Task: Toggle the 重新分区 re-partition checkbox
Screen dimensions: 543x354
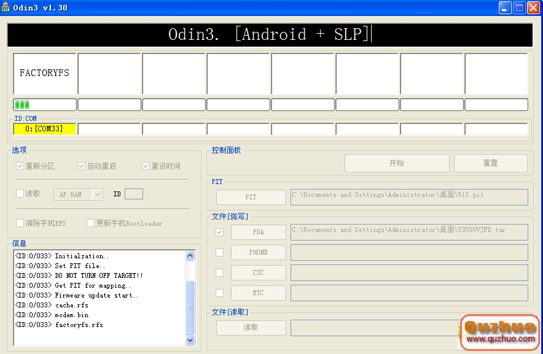Action: (20, 166)
